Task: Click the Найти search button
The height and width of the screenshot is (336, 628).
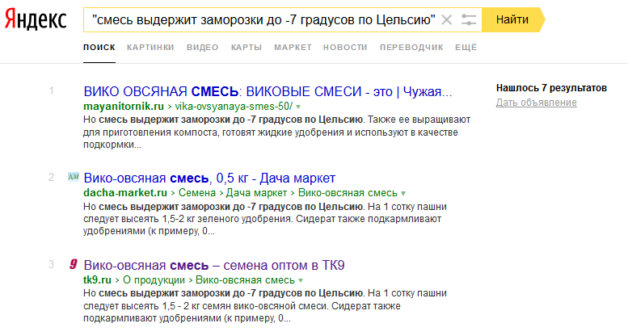Action: coord(512,19)
